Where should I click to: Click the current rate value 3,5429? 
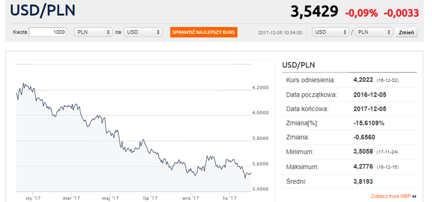pos(314,12)
